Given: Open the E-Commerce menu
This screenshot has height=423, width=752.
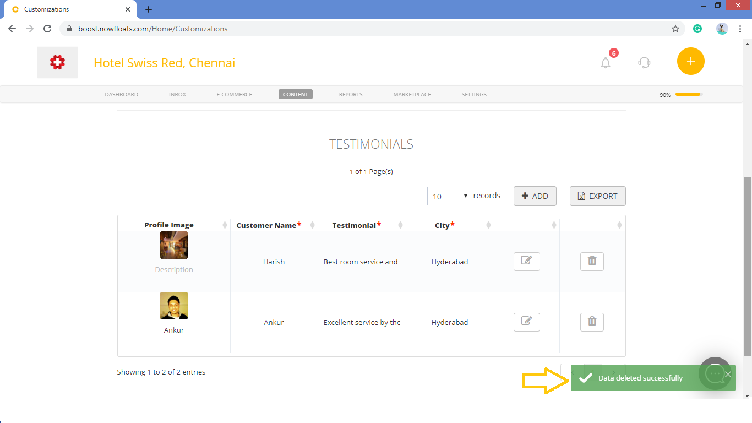Looking at the screenshot, I should 235,94.
